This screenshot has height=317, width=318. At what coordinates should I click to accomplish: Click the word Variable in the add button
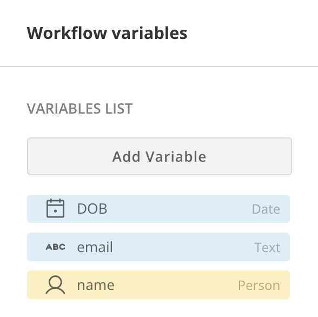point(176,156)
